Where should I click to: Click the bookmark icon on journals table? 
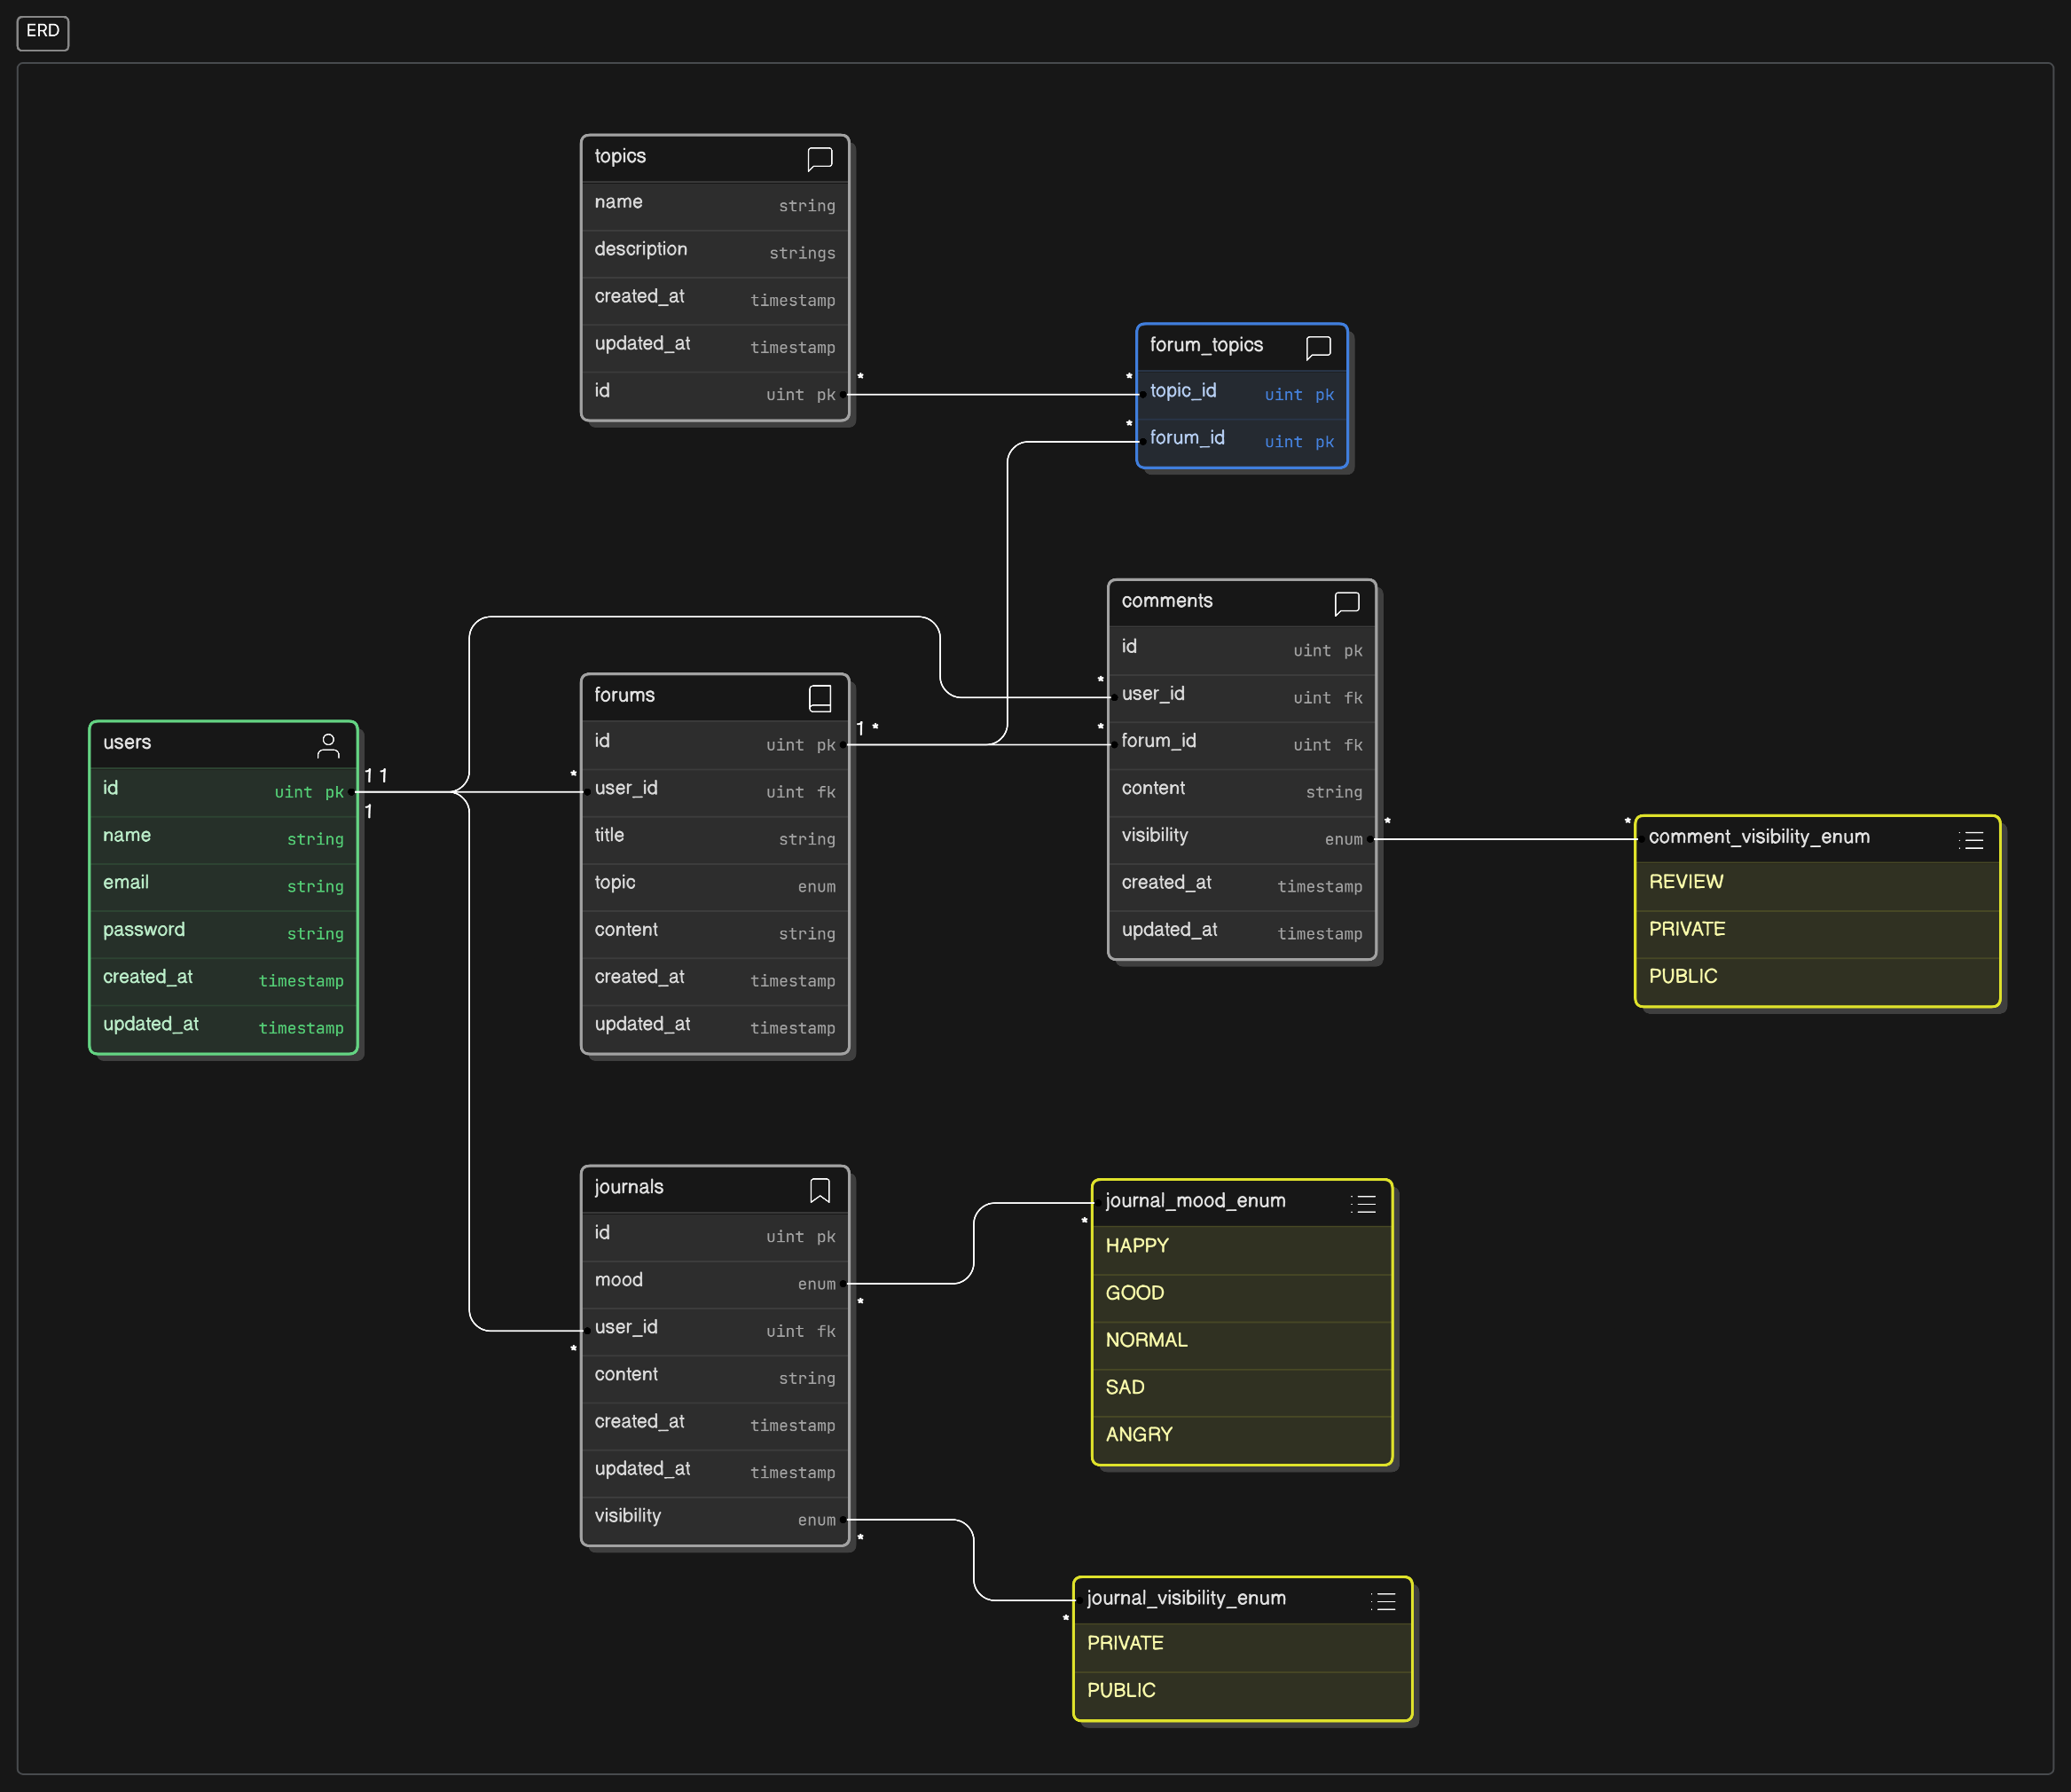820,1190
